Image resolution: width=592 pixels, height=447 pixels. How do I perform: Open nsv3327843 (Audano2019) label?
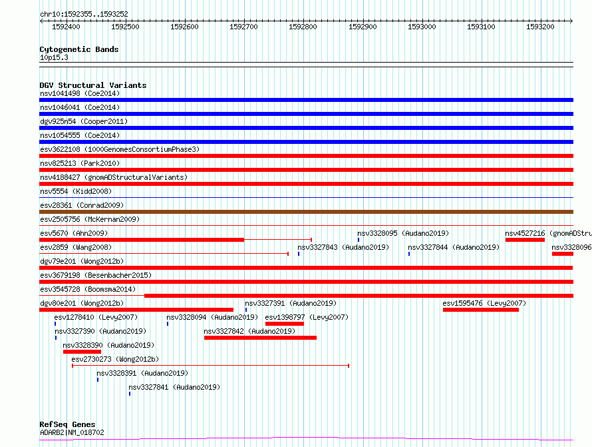click(343, 247)
